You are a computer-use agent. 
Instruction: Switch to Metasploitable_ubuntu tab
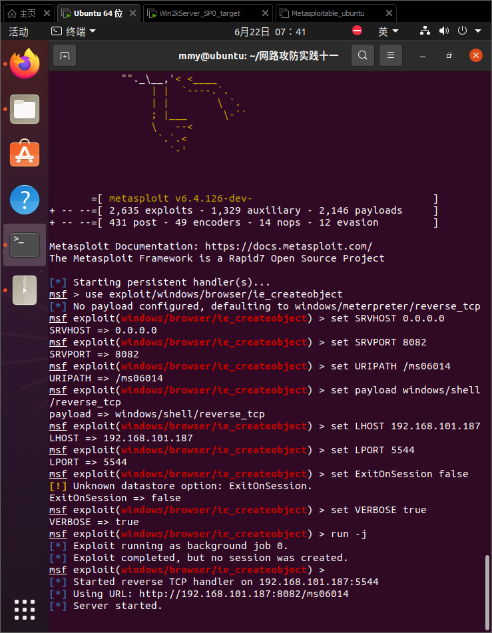336,13
